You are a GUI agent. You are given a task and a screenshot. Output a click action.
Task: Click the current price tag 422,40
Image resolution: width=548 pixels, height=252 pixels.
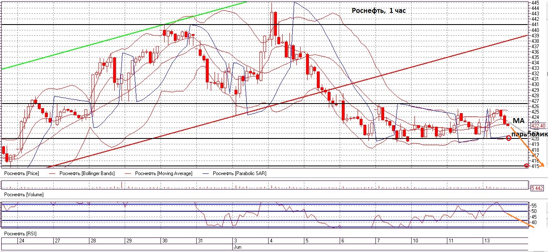(538, 126)
